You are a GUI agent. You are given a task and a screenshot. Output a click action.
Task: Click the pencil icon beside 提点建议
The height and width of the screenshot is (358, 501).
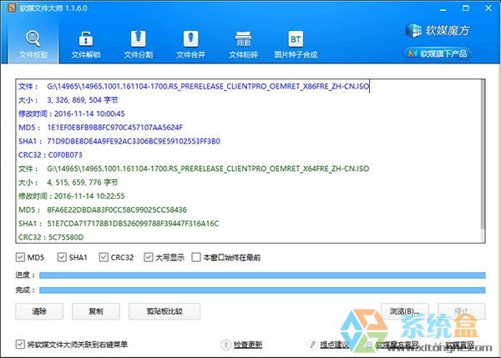coord(312,345)
